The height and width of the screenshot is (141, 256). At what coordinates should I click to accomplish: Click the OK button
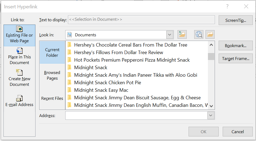(203, 132)
